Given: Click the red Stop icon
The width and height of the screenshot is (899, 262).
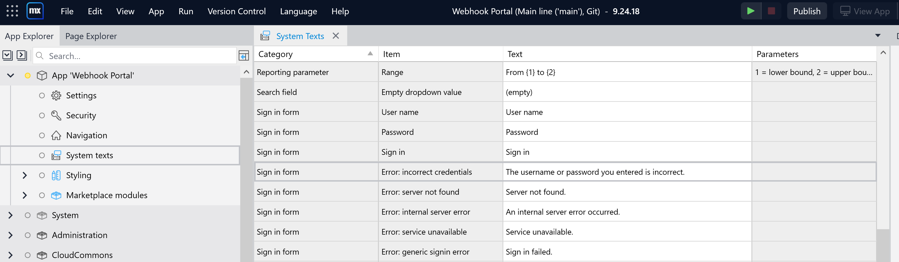Looking at the screenshot, I should [x=771, y=11].
